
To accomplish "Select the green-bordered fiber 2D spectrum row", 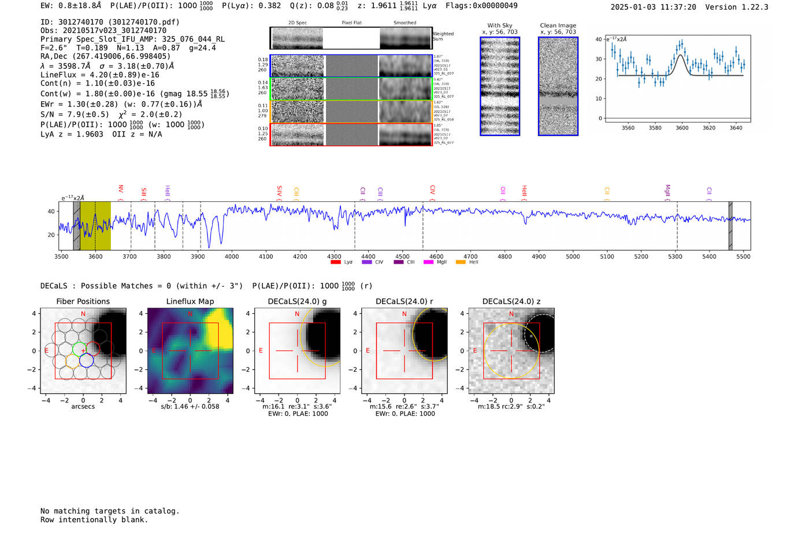I will pyautogui.click(x=351, y=89).
